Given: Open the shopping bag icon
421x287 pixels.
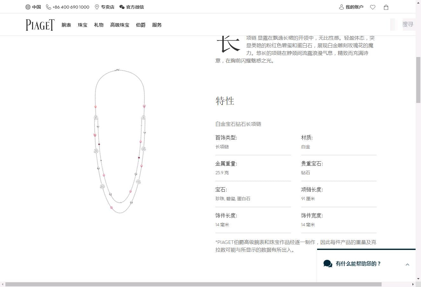Looking at the screenshot, I should [386, 7].
